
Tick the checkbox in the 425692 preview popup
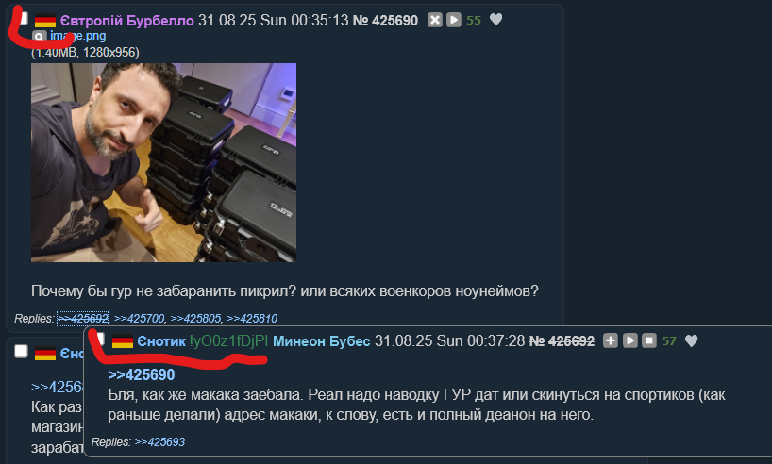pos(100,339)
